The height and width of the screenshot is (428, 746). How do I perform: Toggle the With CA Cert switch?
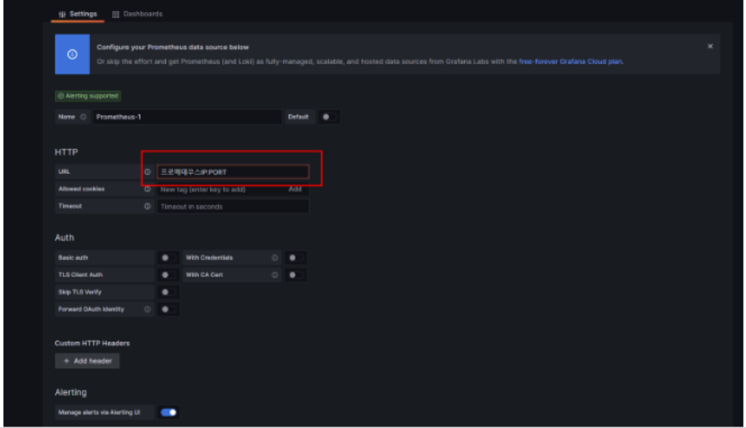(296, 275)
